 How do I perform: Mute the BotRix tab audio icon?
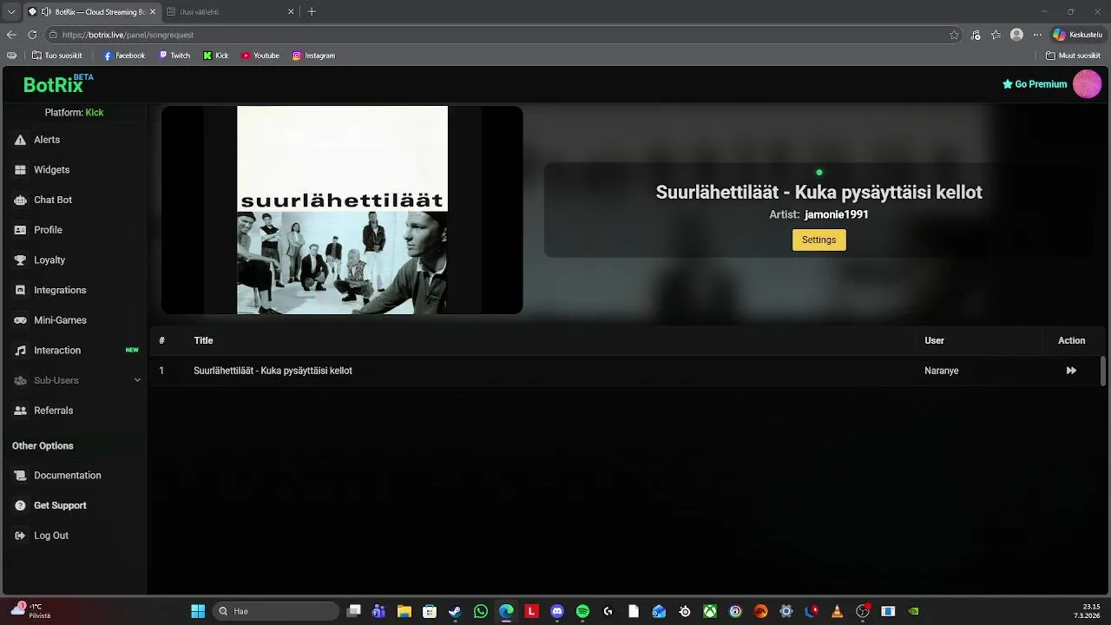tap(46, 12)
